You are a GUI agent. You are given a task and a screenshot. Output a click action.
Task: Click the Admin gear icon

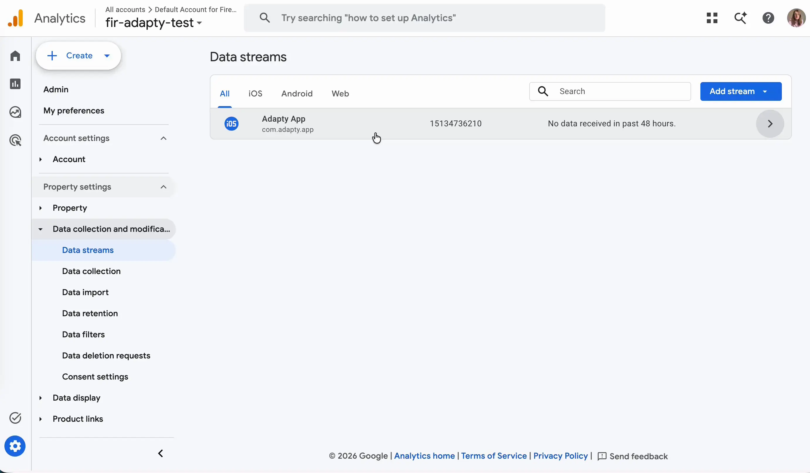point(15,446)
